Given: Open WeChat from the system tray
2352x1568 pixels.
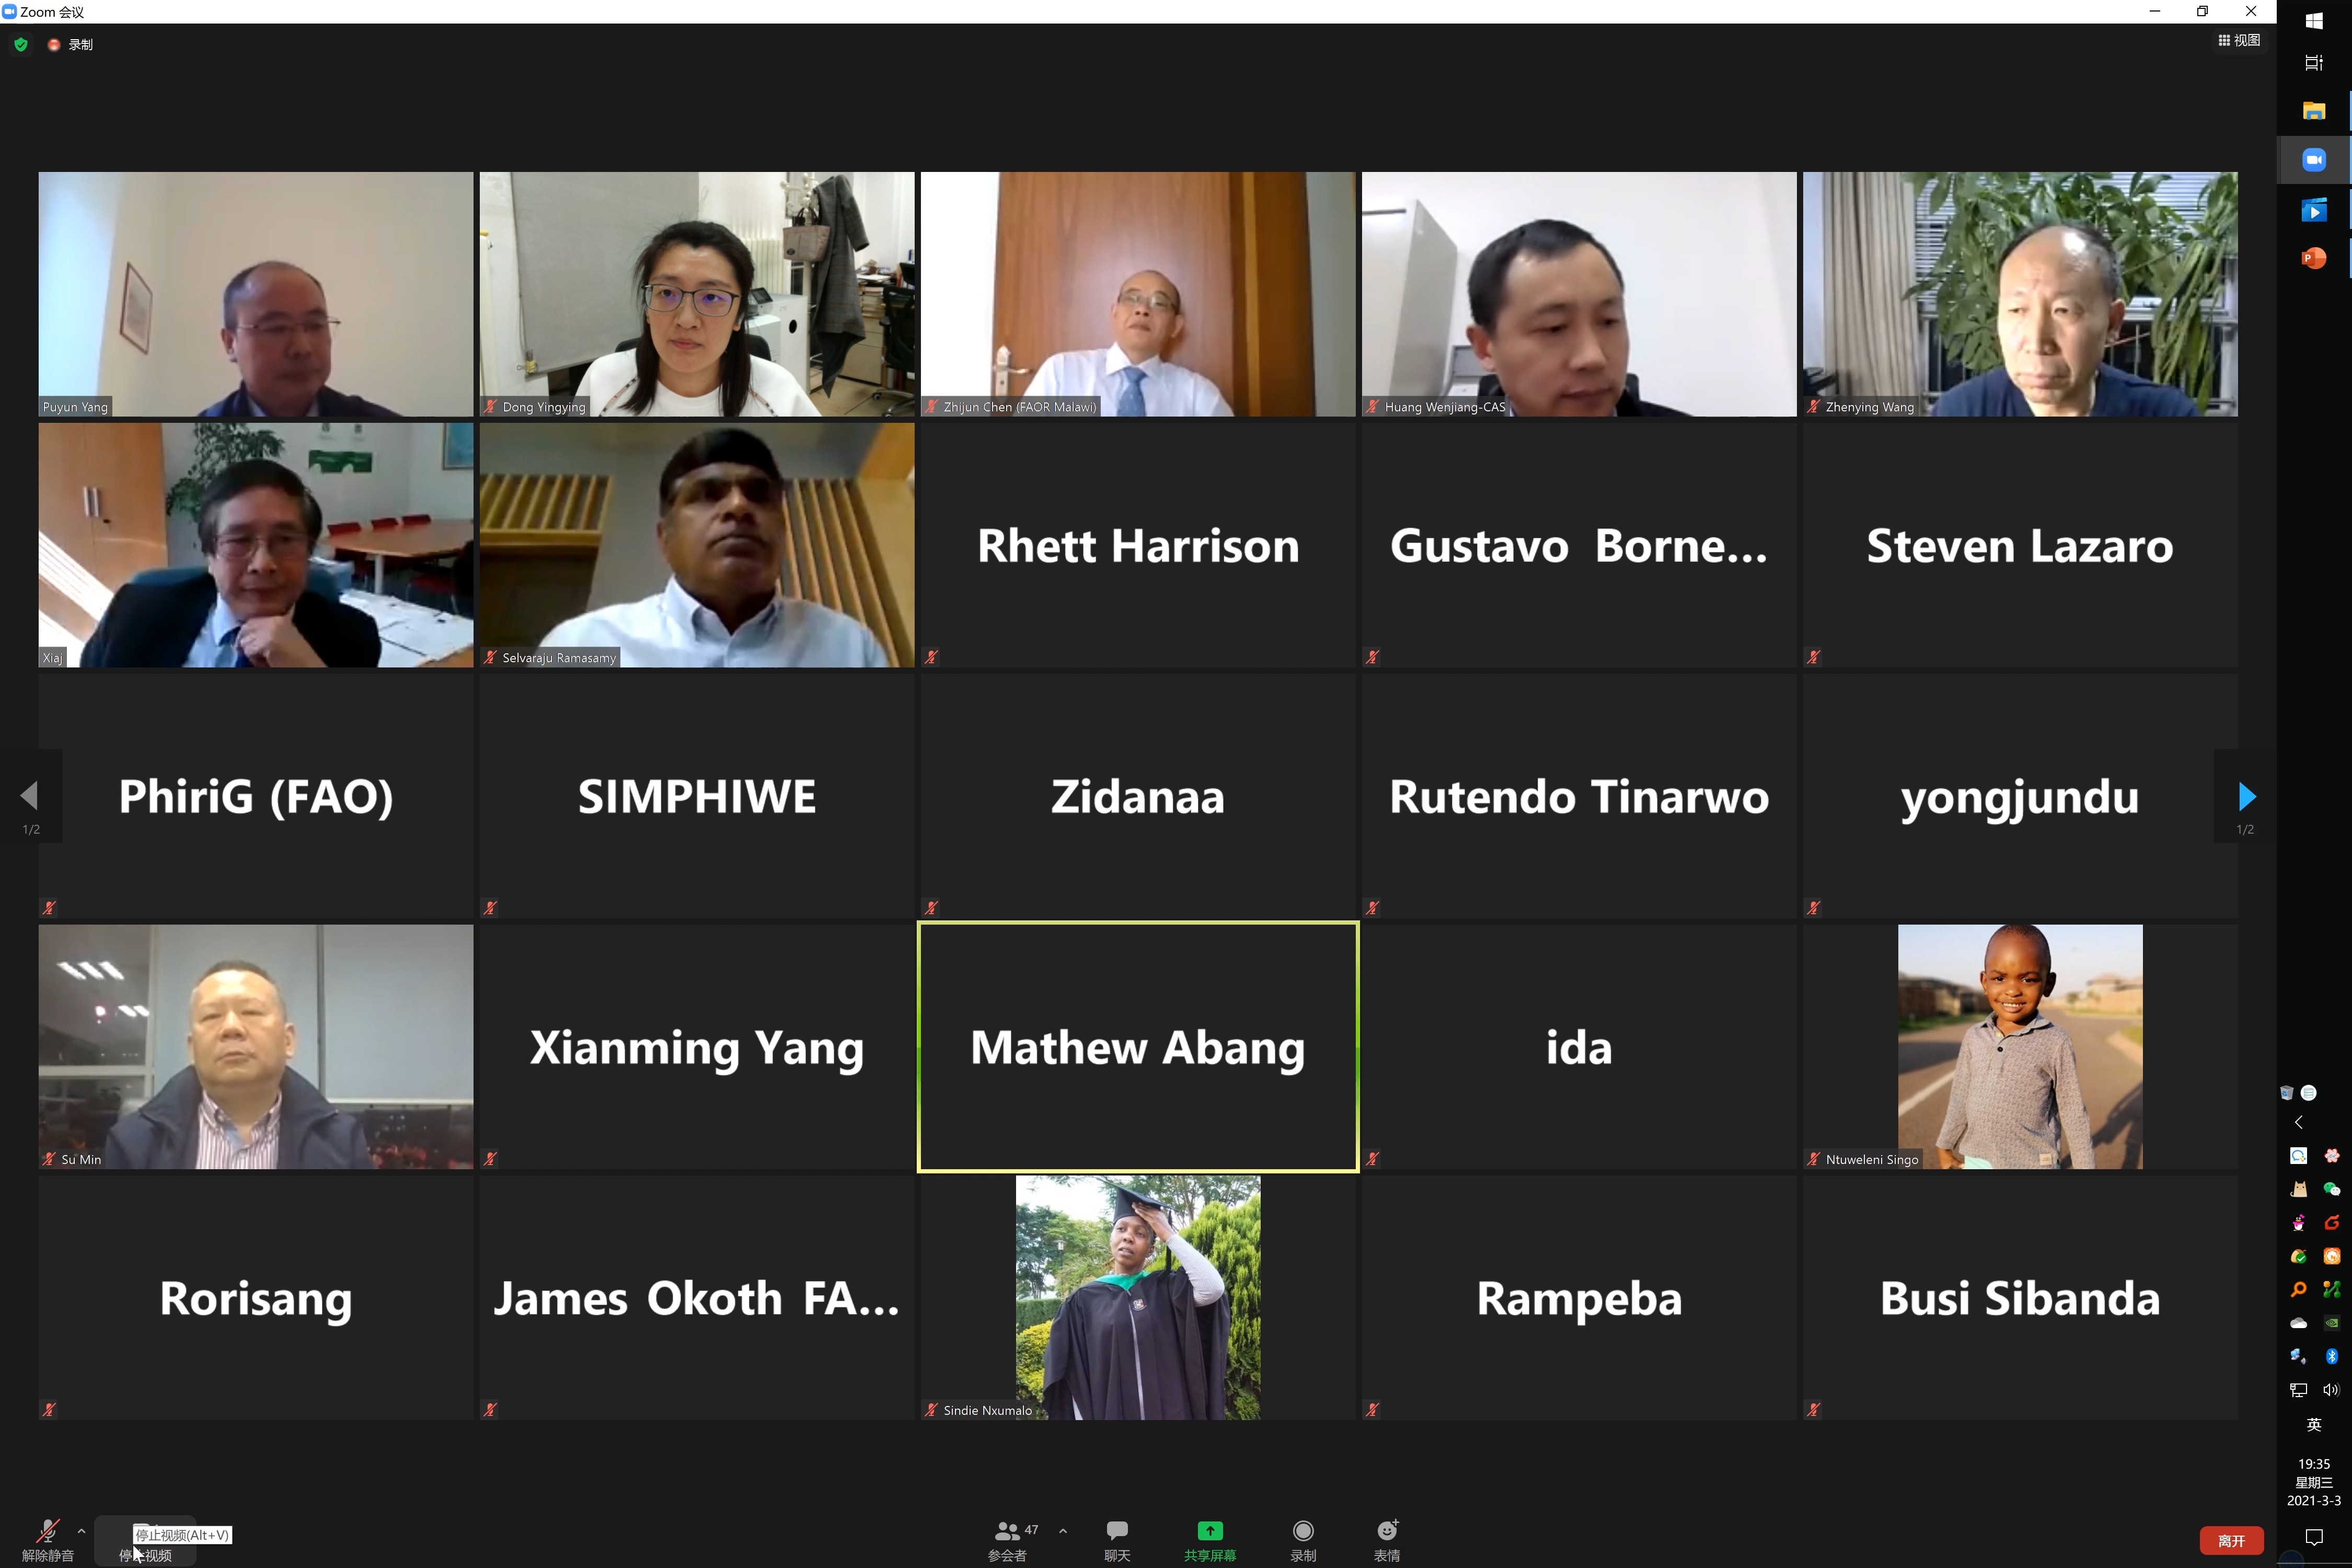Looking at the screenshot, I should 2332,1189.
